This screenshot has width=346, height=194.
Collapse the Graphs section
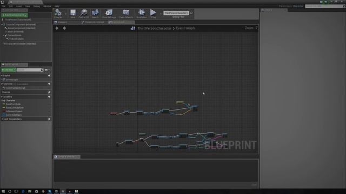pyautogui.click(x=2, y=75)
